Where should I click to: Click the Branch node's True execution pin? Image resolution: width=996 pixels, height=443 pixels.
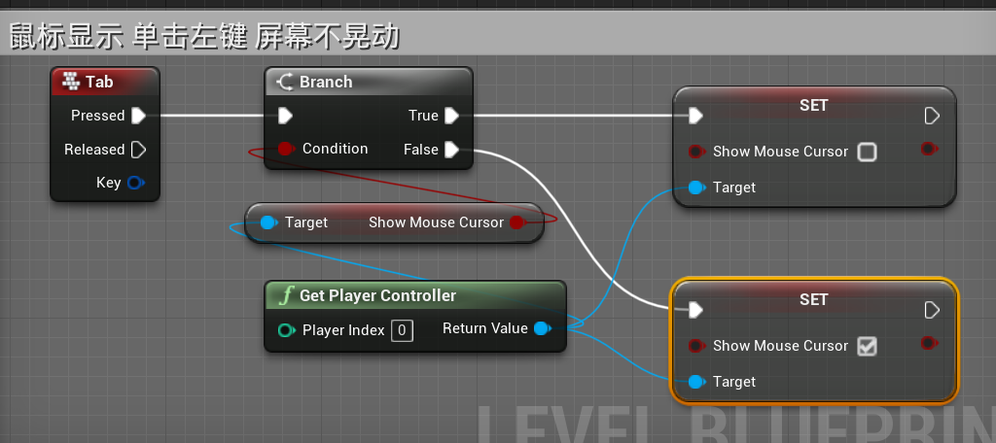pyautogui.click(x=451, y=116)
